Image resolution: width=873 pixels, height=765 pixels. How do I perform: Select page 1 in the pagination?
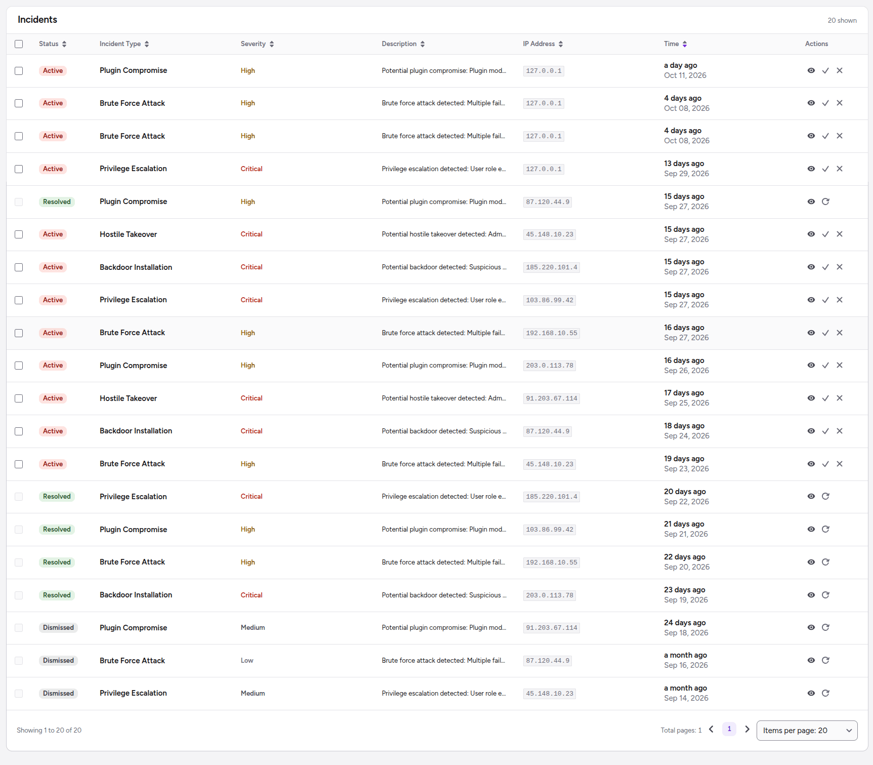[x=729, y=729]
